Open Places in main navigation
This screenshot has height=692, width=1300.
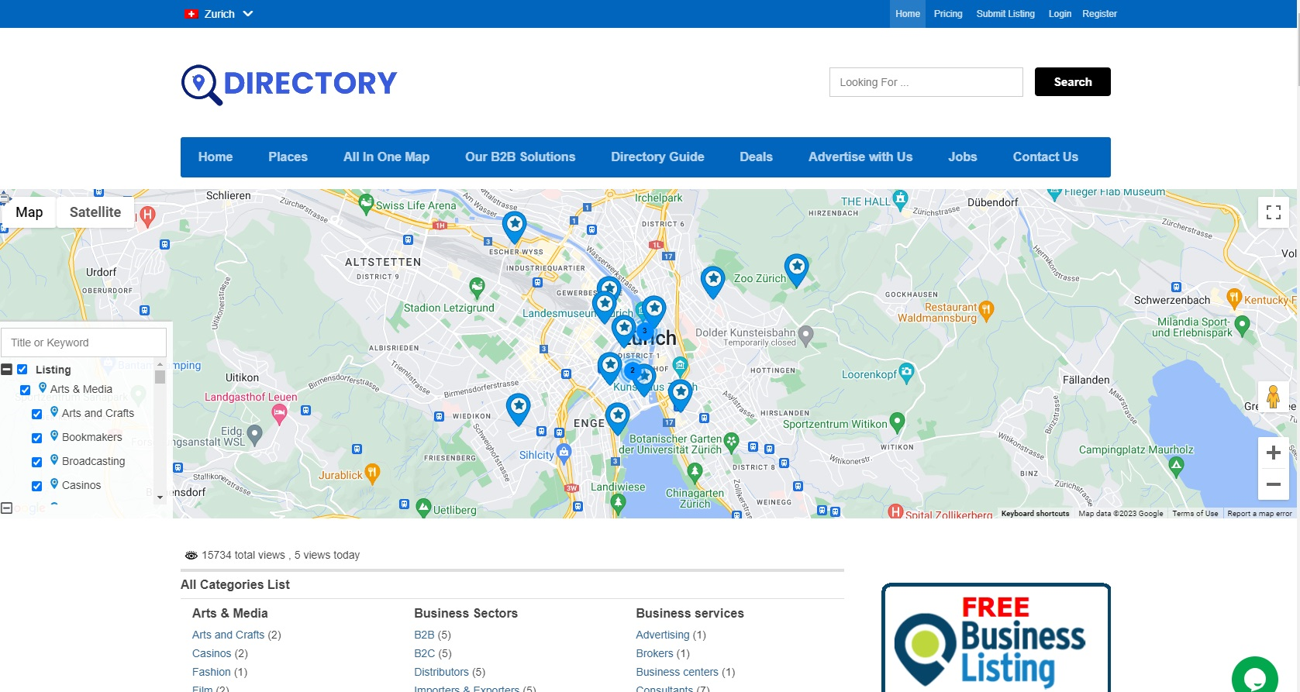tap(288, 157)
